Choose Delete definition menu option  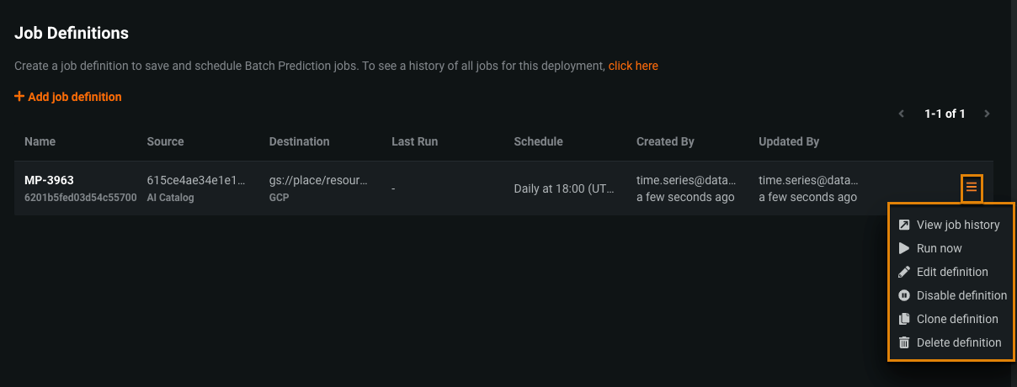[x=959, y=342]
